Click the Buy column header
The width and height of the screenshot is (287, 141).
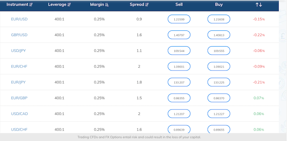[219, 5]
